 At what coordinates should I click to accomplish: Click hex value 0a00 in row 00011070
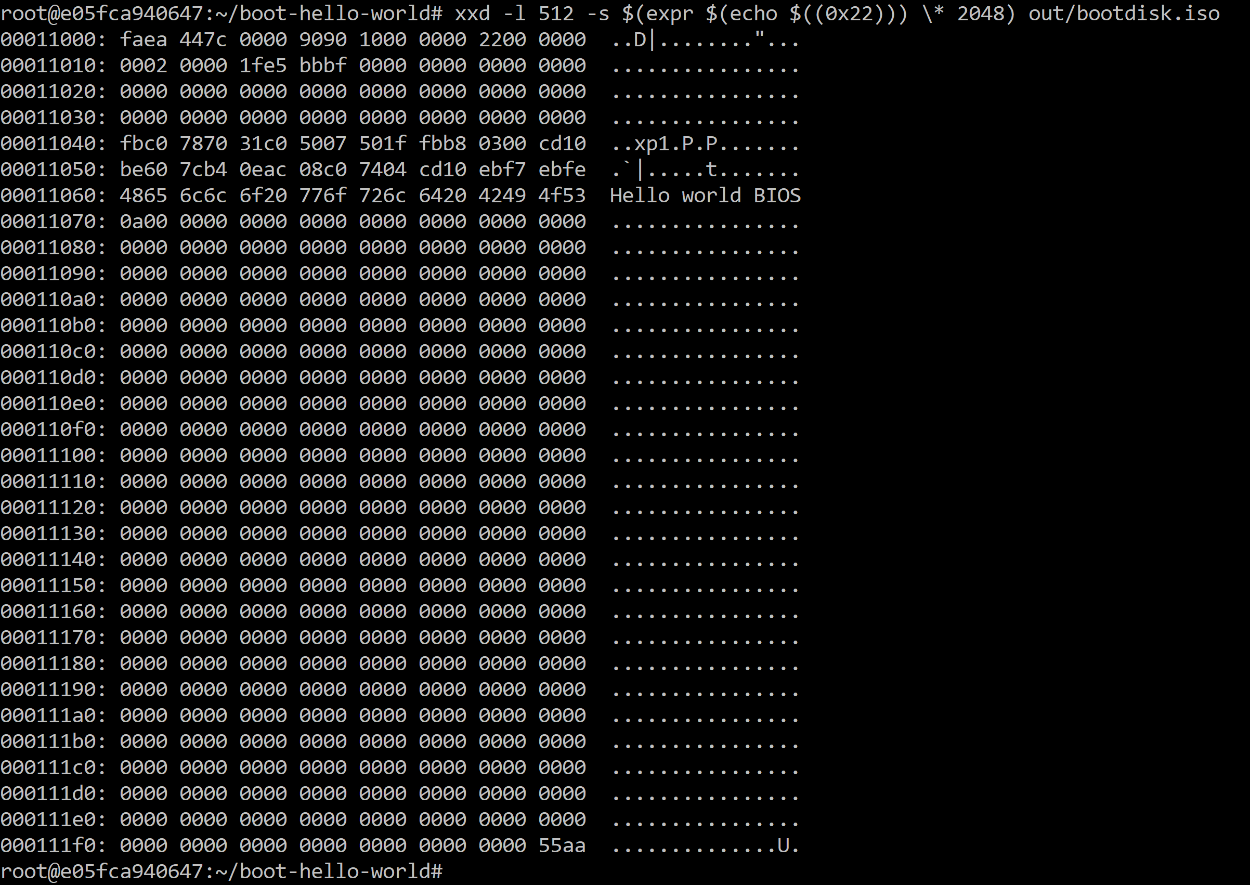coord(144,222)
